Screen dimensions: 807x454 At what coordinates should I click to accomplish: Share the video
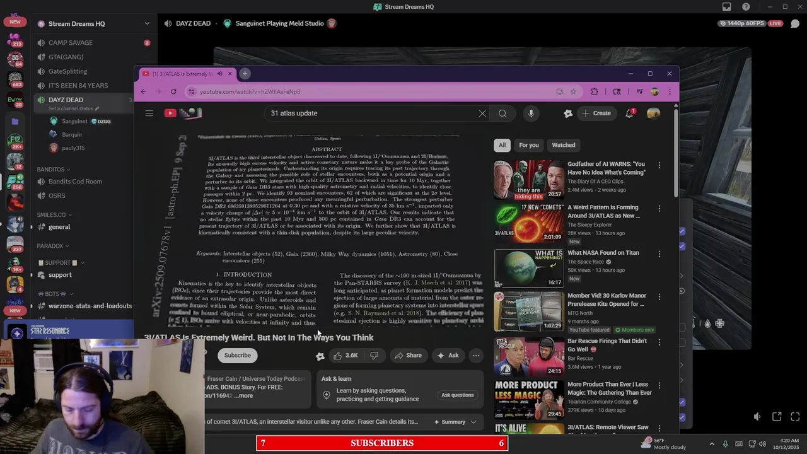coord(408,355)
